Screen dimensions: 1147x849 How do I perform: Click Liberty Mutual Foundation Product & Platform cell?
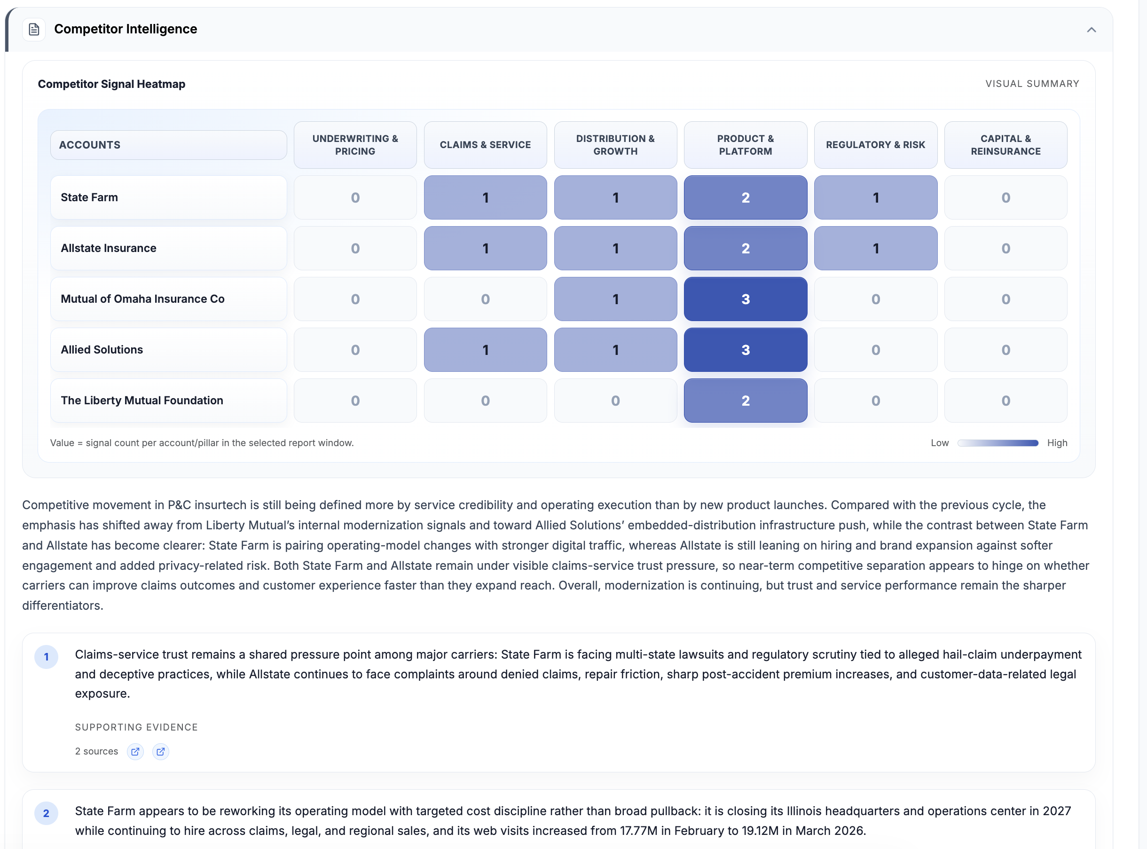(x=745, y=401)
